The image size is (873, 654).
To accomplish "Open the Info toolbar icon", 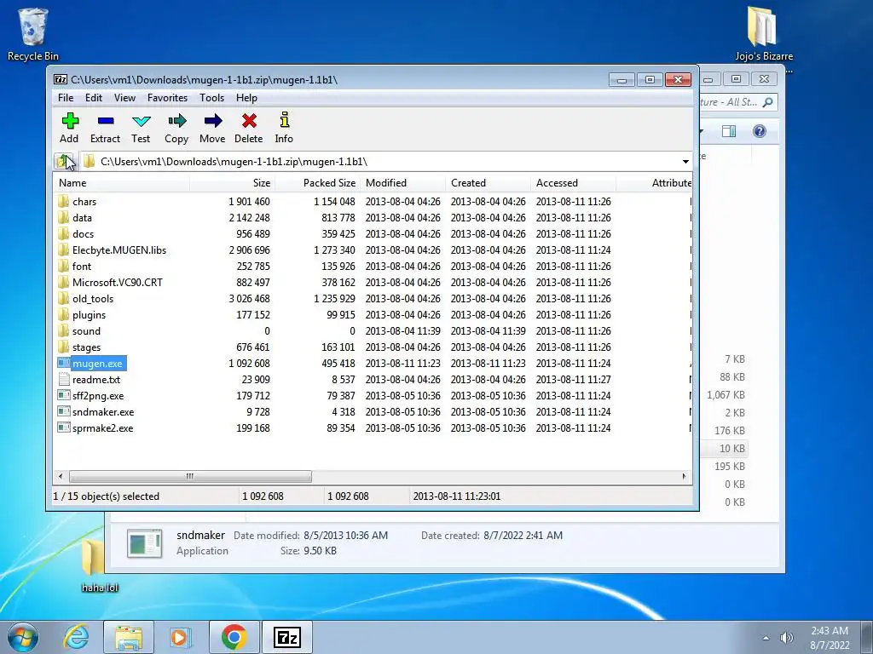I will [284, 120].
